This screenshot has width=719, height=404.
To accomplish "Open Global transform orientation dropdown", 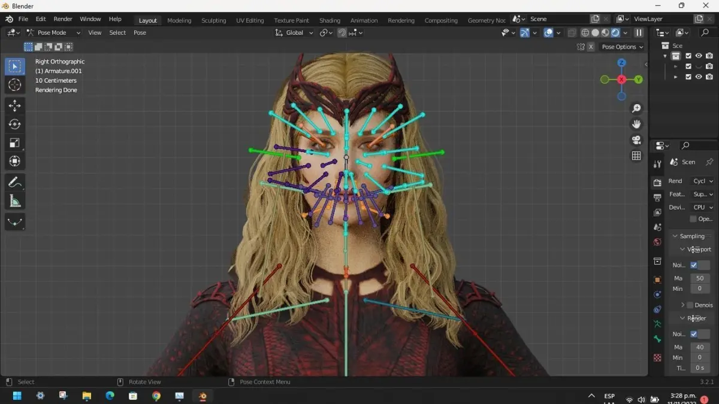I will click(x=294, y=33).
